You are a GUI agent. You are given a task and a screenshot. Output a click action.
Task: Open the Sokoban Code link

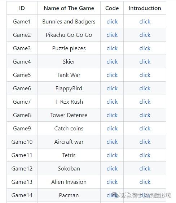tap(112, 169)
